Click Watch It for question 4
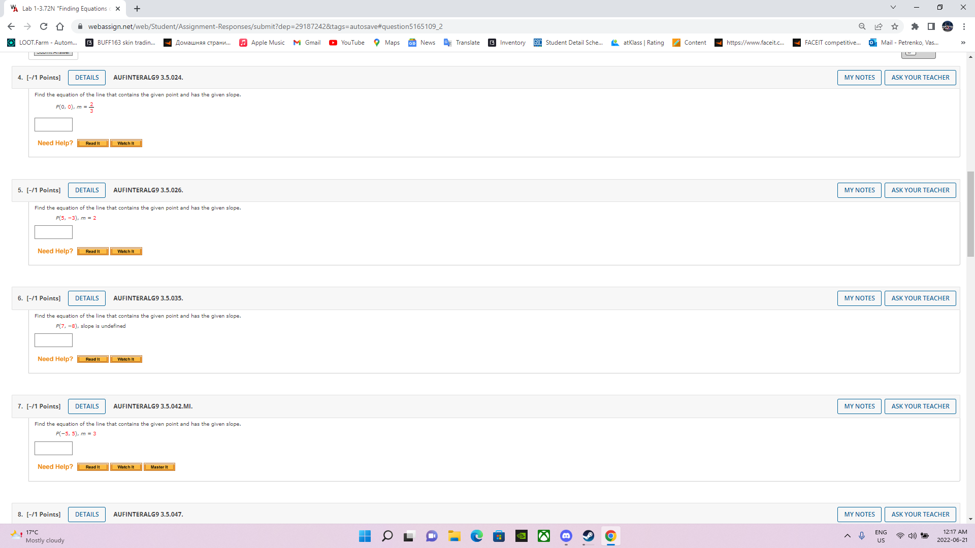The width and height of the screenshot is (975, 548). pos(126,144)
